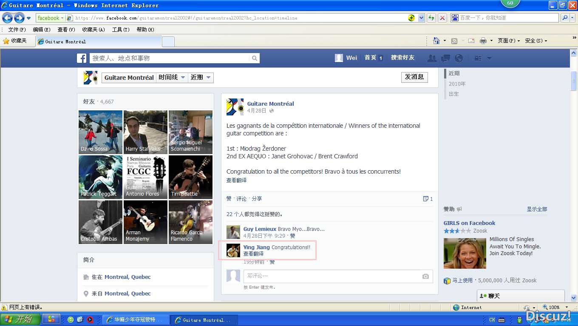Open the green facebook site identity dropdown
This screenshot has height=326, width=578.
click(x=50, y=18)
